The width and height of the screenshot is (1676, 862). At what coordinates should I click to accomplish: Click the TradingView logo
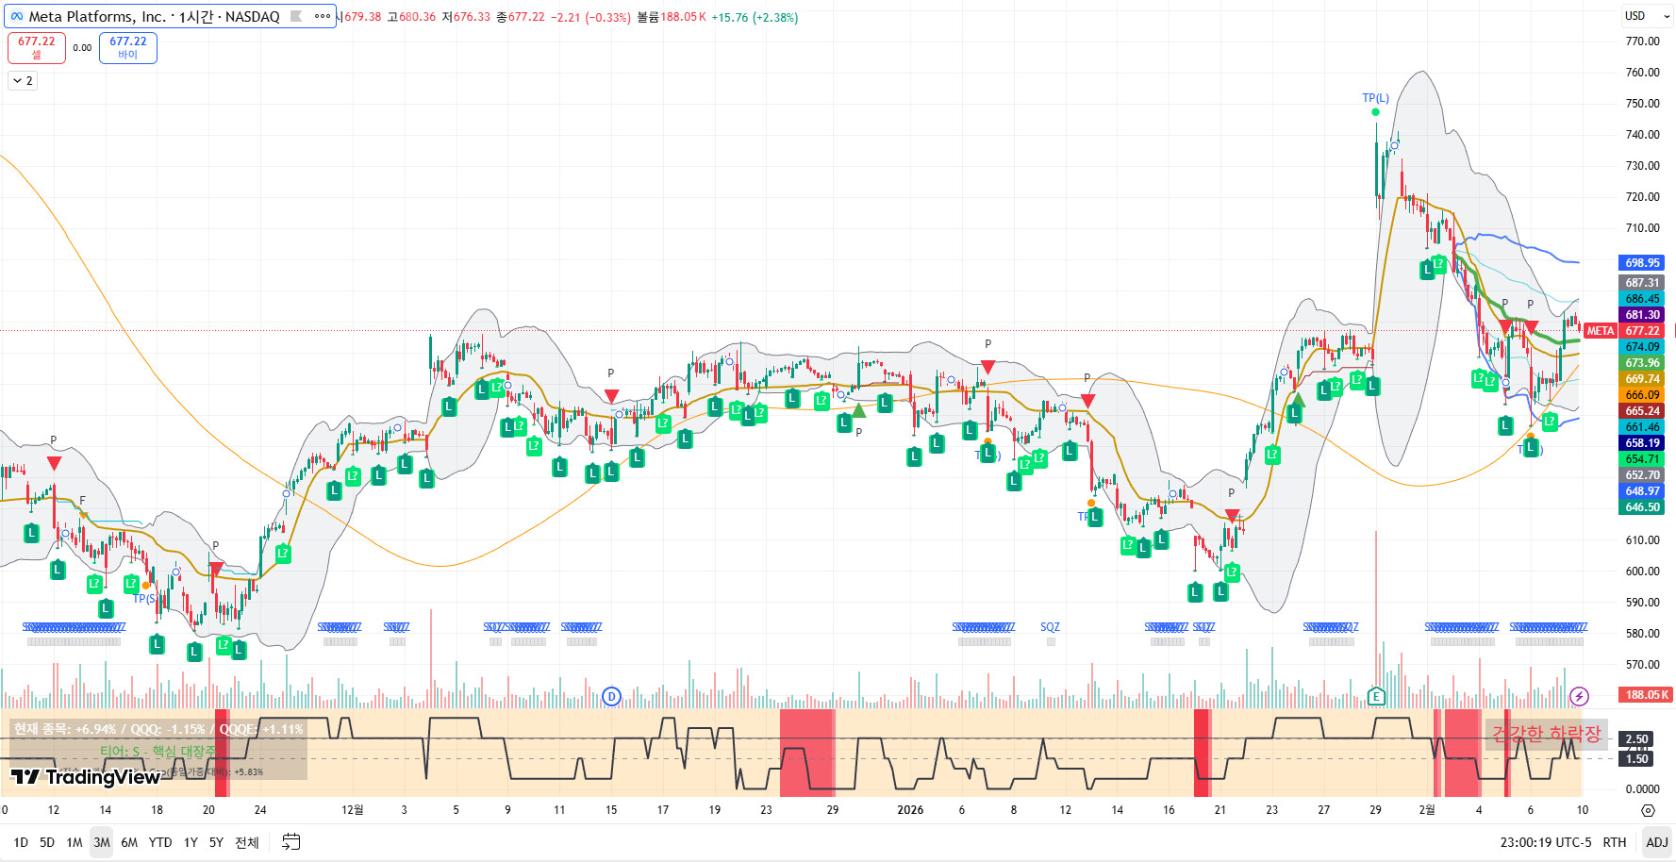85,777
